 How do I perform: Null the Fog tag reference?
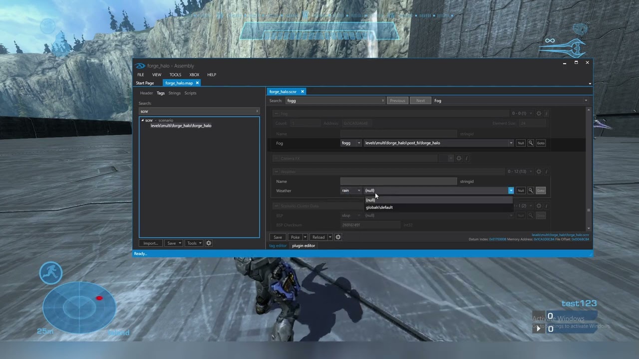click(x=521, y=143)
